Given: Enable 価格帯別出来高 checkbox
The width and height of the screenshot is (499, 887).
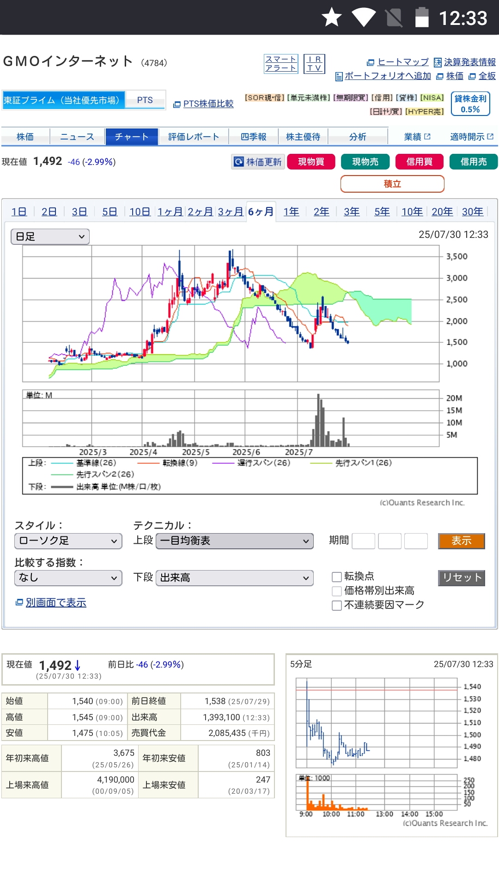Looking at the screenshot, I should pyautogui.click(x=337, y=591).
